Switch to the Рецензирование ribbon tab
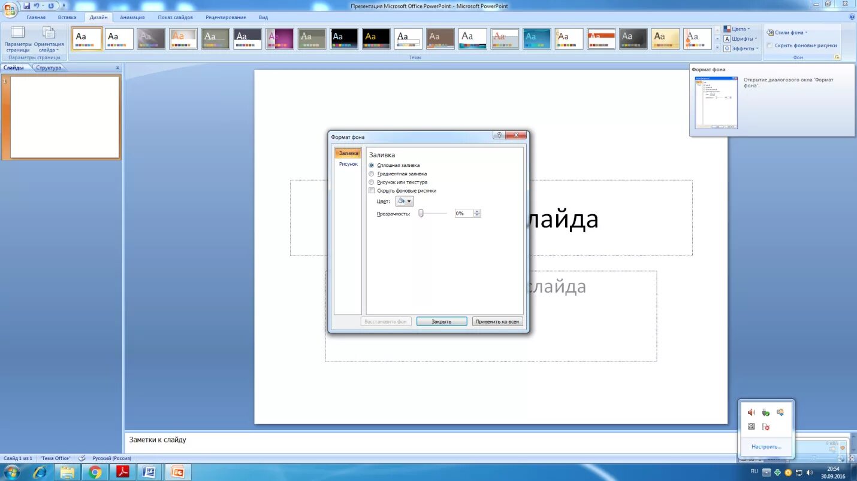Viewport: 857px width, 481px height. coord(225,17)
